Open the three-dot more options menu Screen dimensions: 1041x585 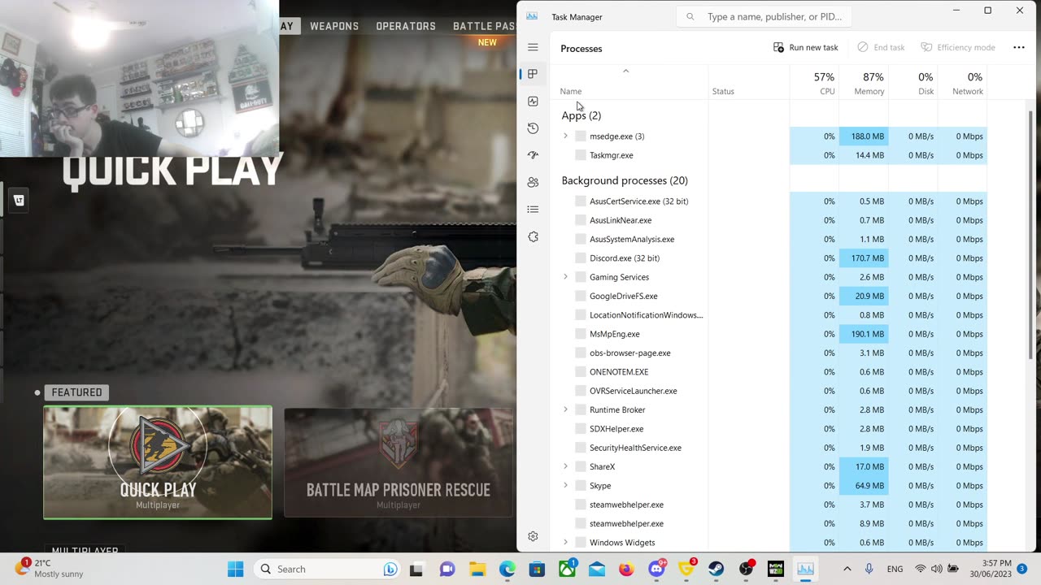pos(1018,48)
